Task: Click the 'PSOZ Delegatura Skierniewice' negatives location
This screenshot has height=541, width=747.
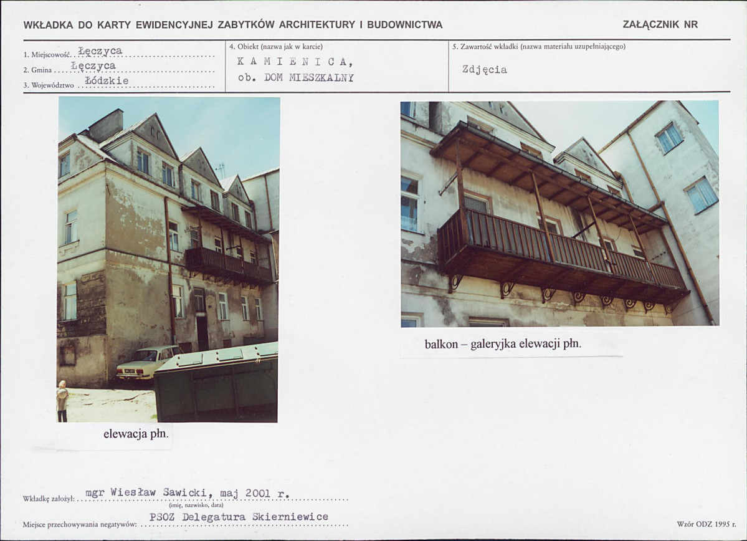Action: 239,517
